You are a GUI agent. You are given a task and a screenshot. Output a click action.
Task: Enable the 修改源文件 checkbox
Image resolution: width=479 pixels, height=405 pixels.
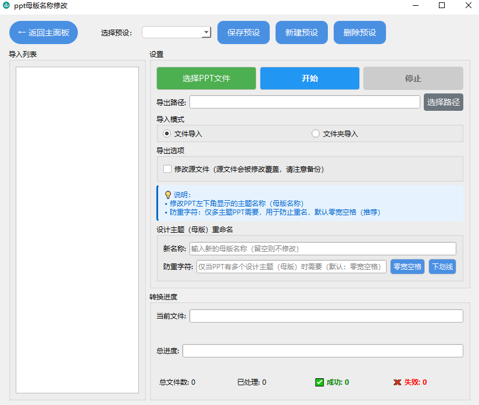pos(167,169)
